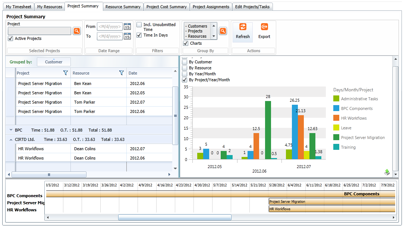Click into the From date input field
Viewport: 403px width, 227px height.
[109, 26]
